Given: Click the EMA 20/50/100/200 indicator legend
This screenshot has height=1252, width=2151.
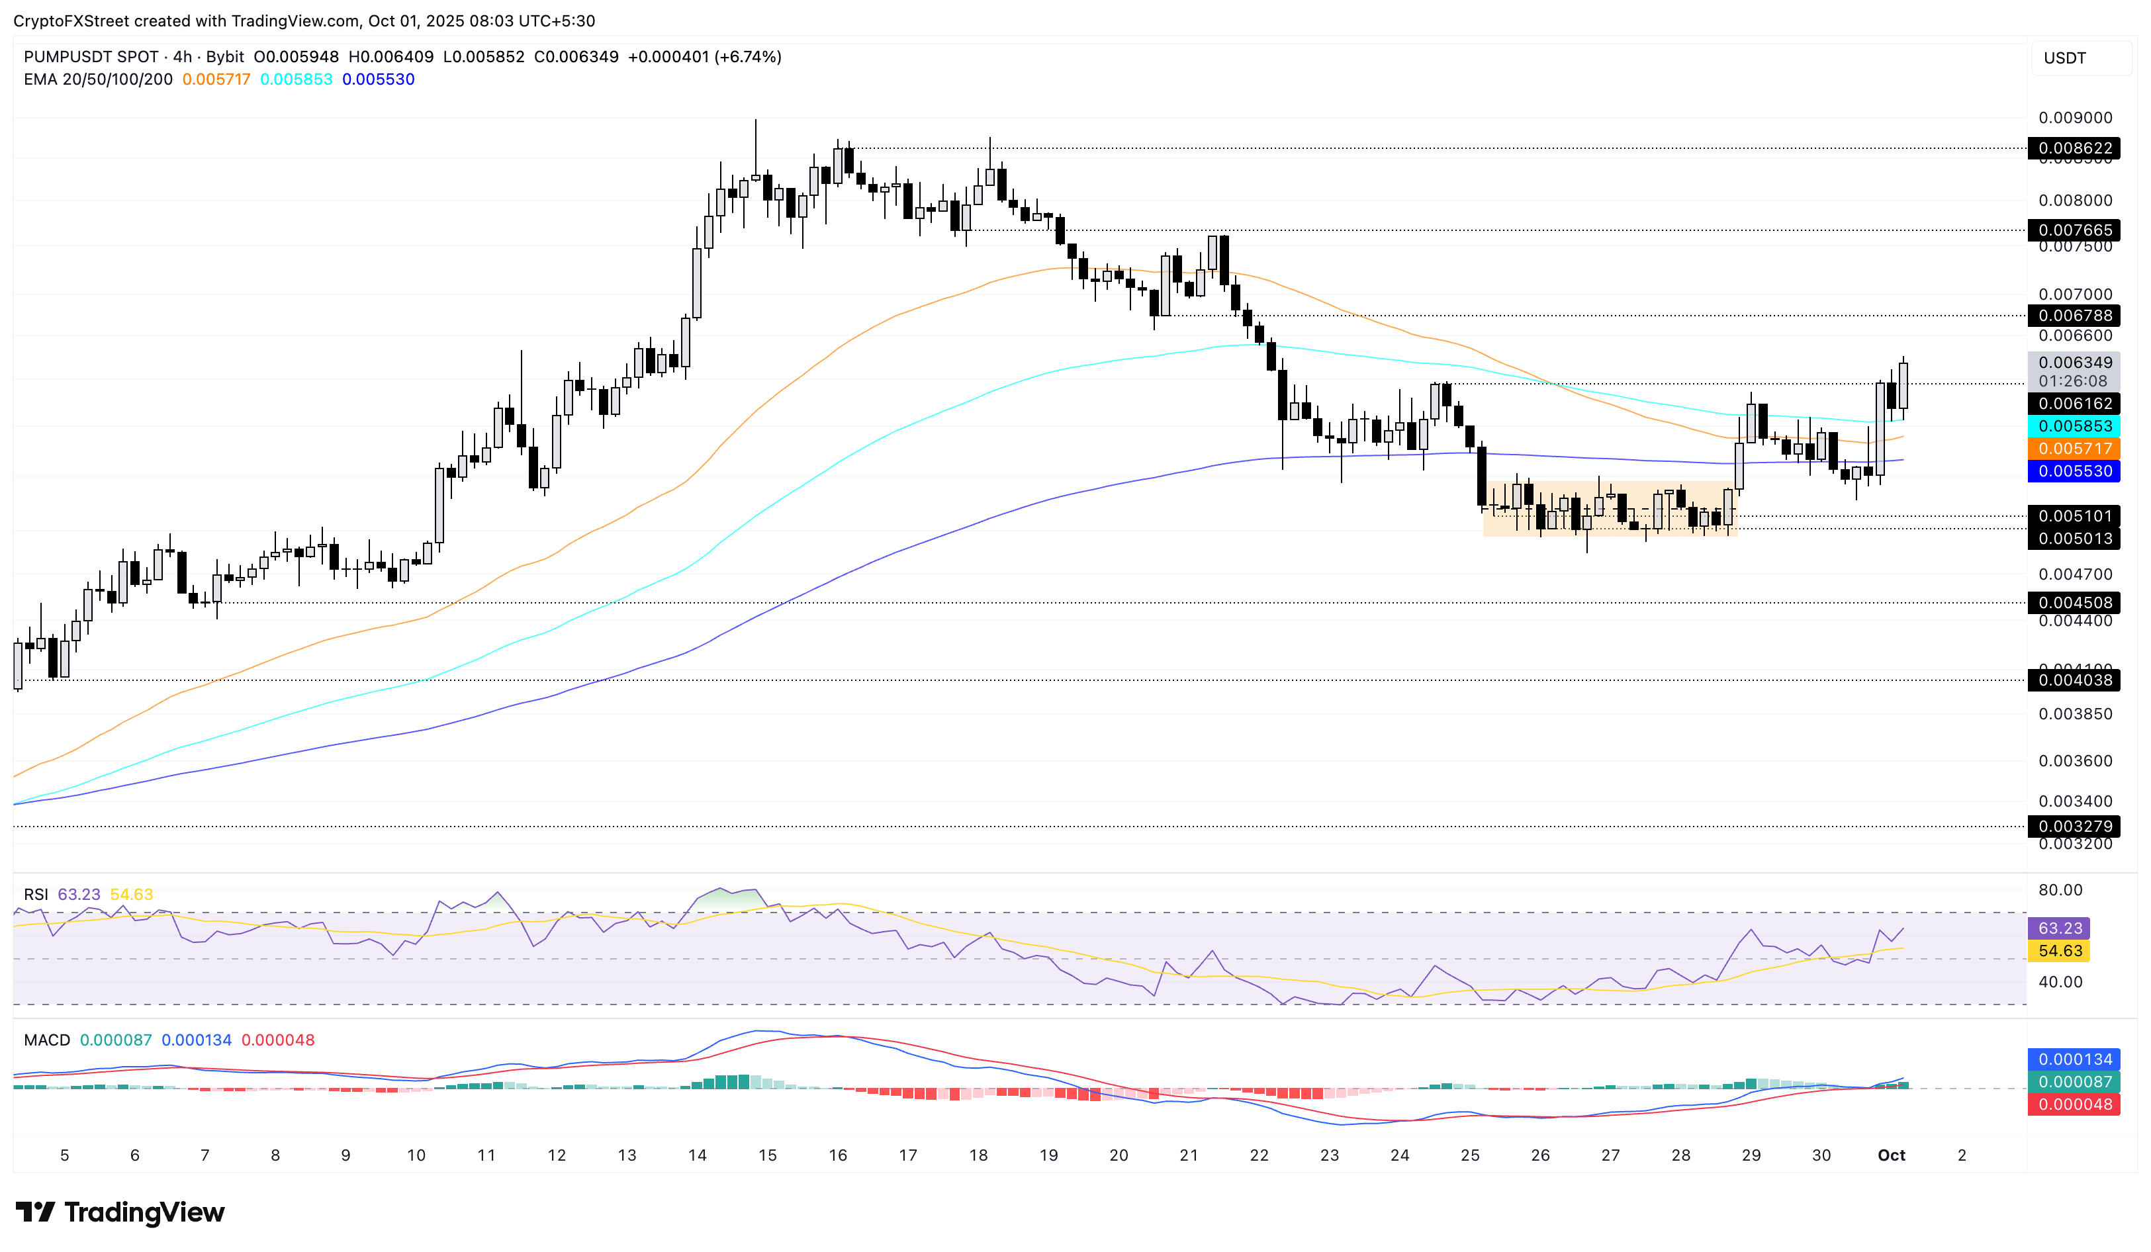Looking at the screenshot, I should point(98,79).
